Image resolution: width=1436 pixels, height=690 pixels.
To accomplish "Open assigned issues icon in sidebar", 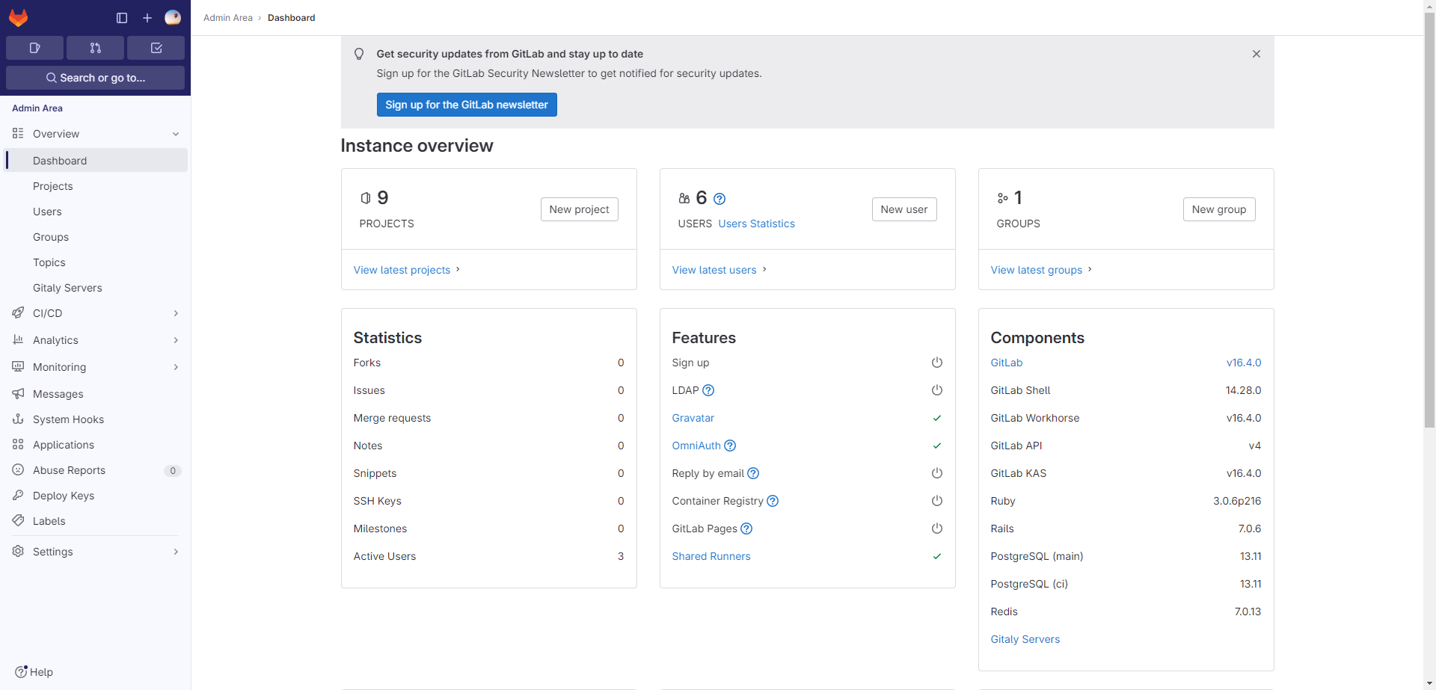I will pos(34,48).
